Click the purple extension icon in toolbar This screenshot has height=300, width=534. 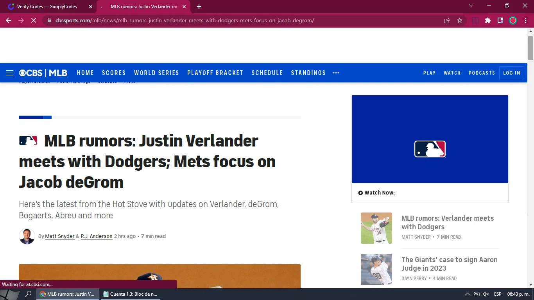475,20
